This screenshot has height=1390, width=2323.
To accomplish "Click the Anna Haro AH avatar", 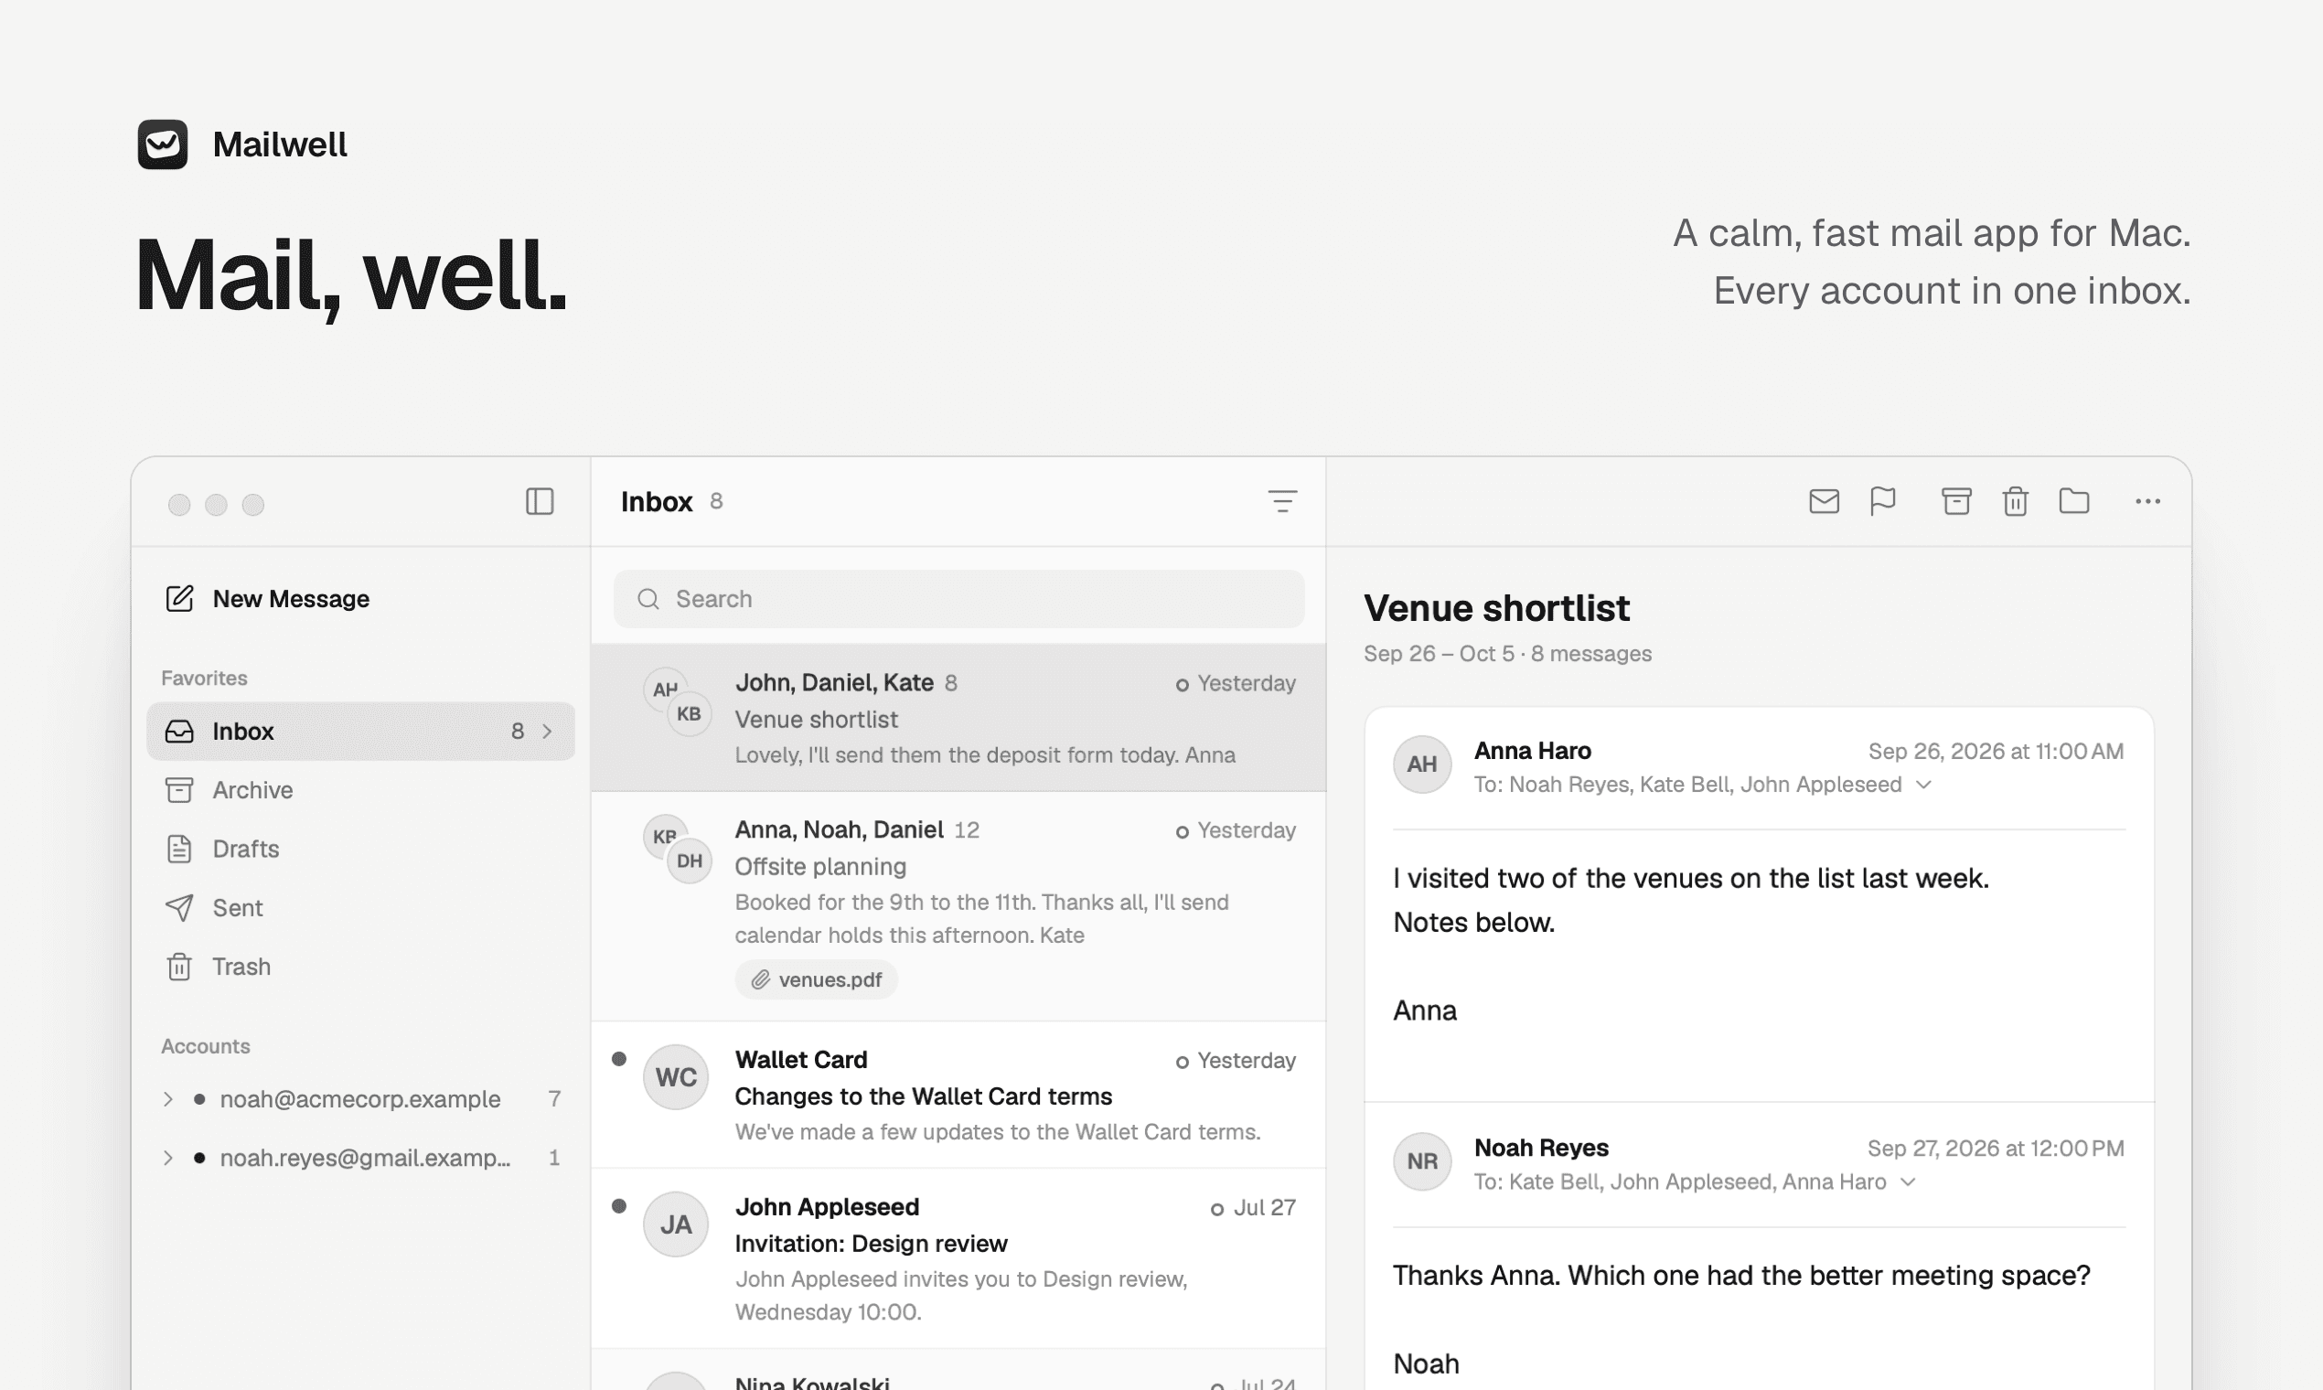I will (1422, 764).
